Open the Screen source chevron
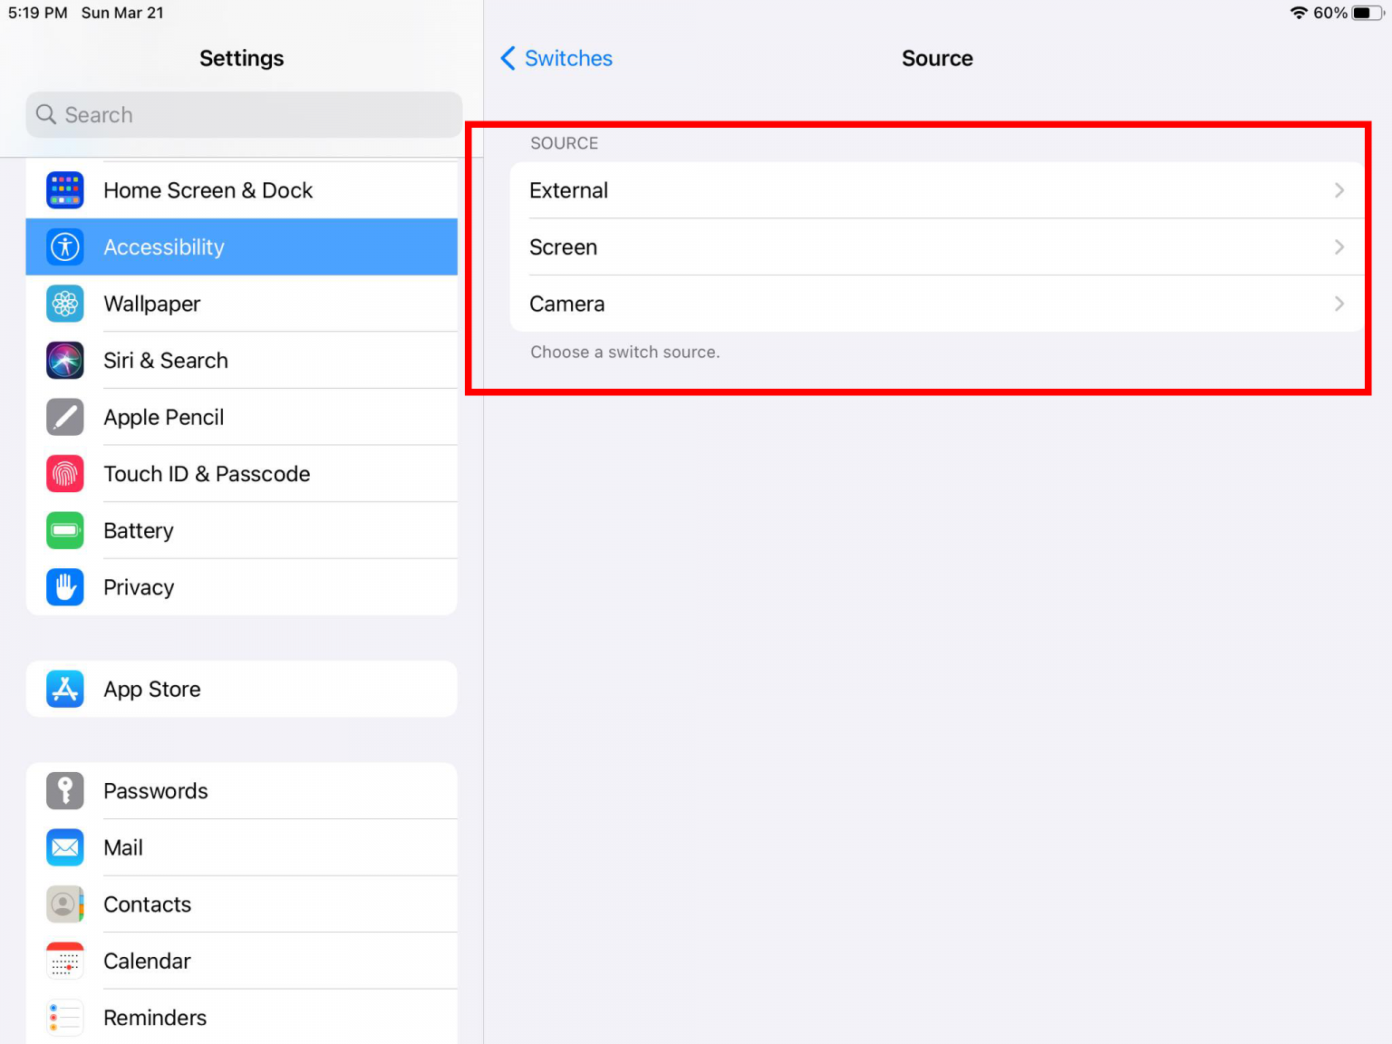This screenshot has width=1392, height=1044. (1339, 246)
